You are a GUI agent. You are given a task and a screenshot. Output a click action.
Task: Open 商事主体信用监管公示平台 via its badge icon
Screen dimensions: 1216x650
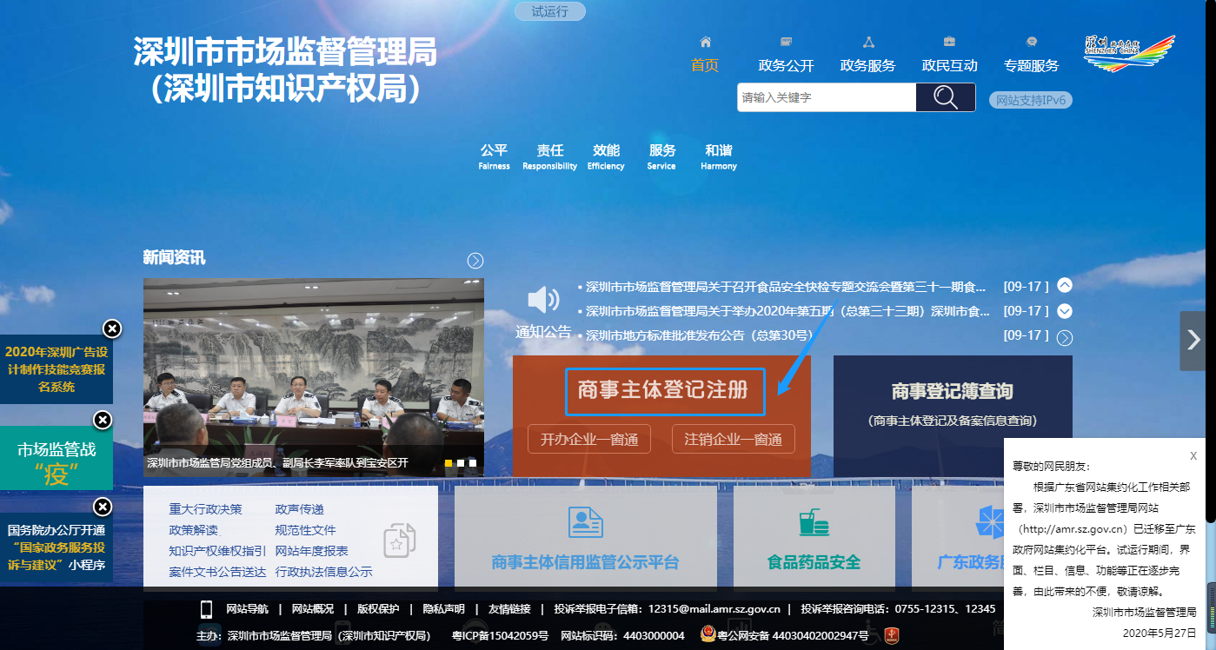pyautogui.click(x=586, y=522)
